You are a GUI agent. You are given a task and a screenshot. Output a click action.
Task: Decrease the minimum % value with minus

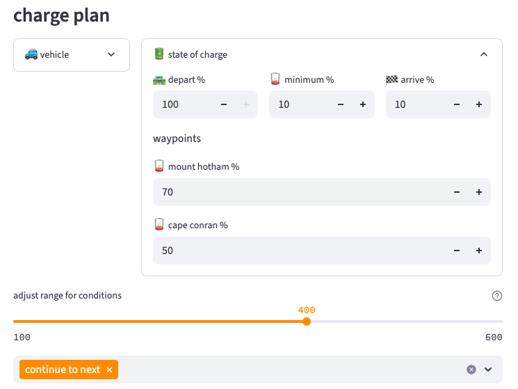341,104
